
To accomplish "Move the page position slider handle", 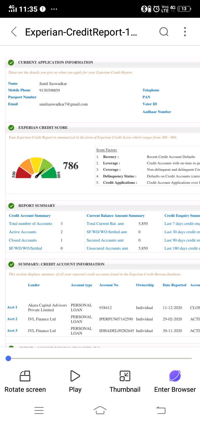I will tap(8, 358).
